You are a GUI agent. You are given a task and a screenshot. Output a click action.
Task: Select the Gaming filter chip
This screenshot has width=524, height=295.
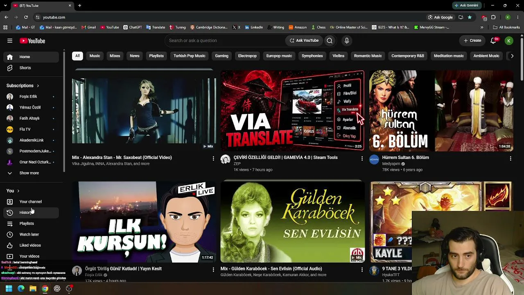tap(222, 56)
